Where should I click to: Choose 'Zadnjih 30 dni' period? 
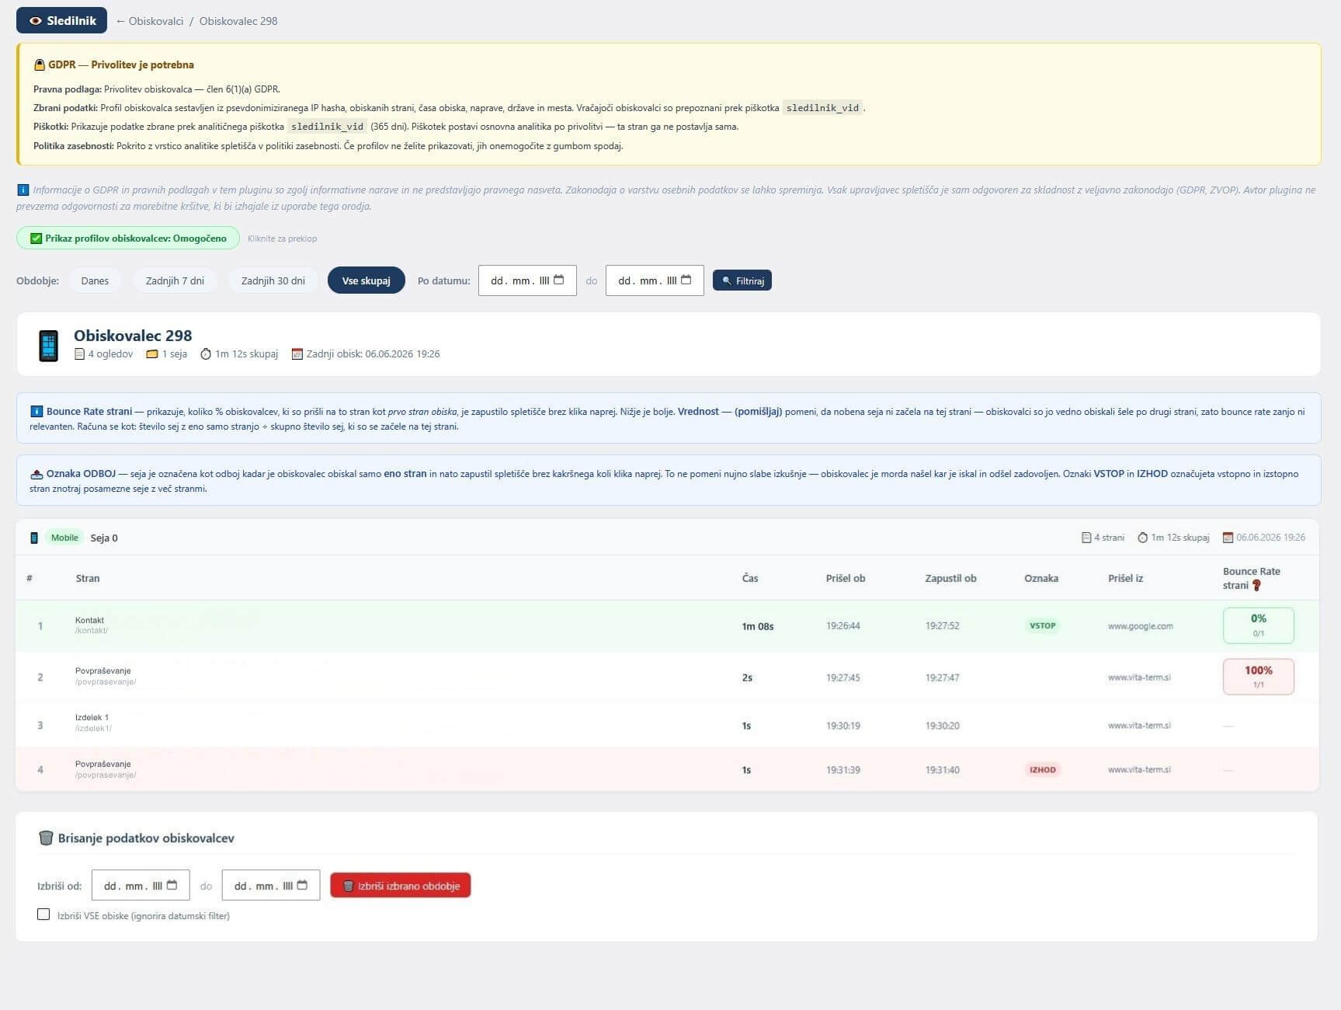coord(273,280)
